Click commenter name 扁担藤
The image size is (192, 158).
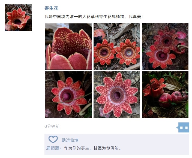click(53, 148)
